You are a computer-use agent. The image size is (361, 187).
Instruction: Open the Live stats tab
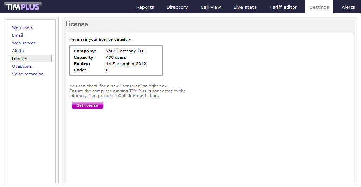click(x=245, y=7)
